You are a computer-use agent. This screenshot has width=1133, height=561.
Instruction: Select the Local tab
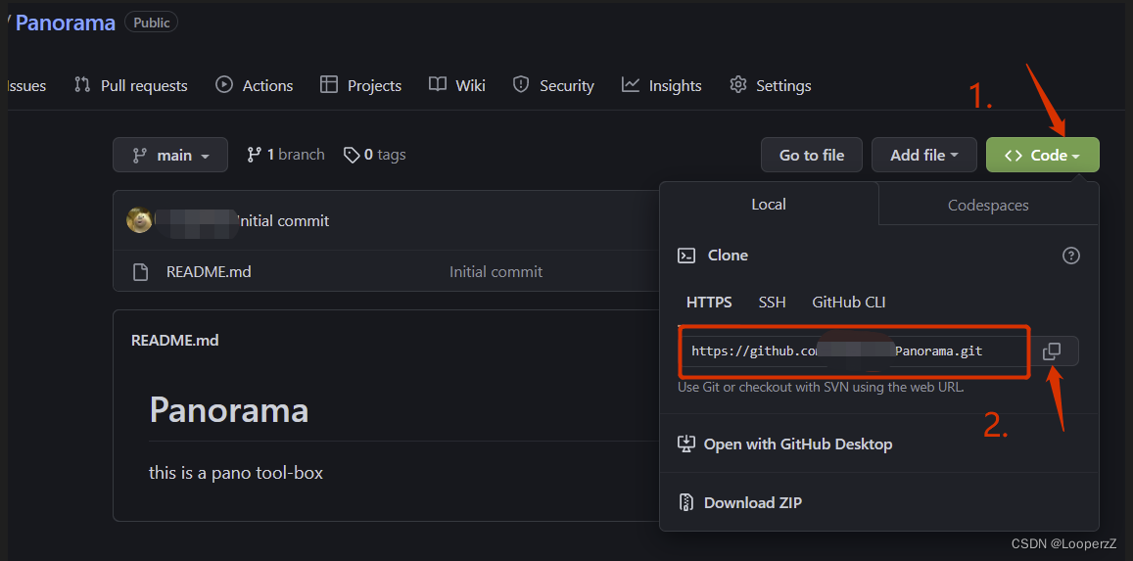pyautogui.click(x=769, y=205)
